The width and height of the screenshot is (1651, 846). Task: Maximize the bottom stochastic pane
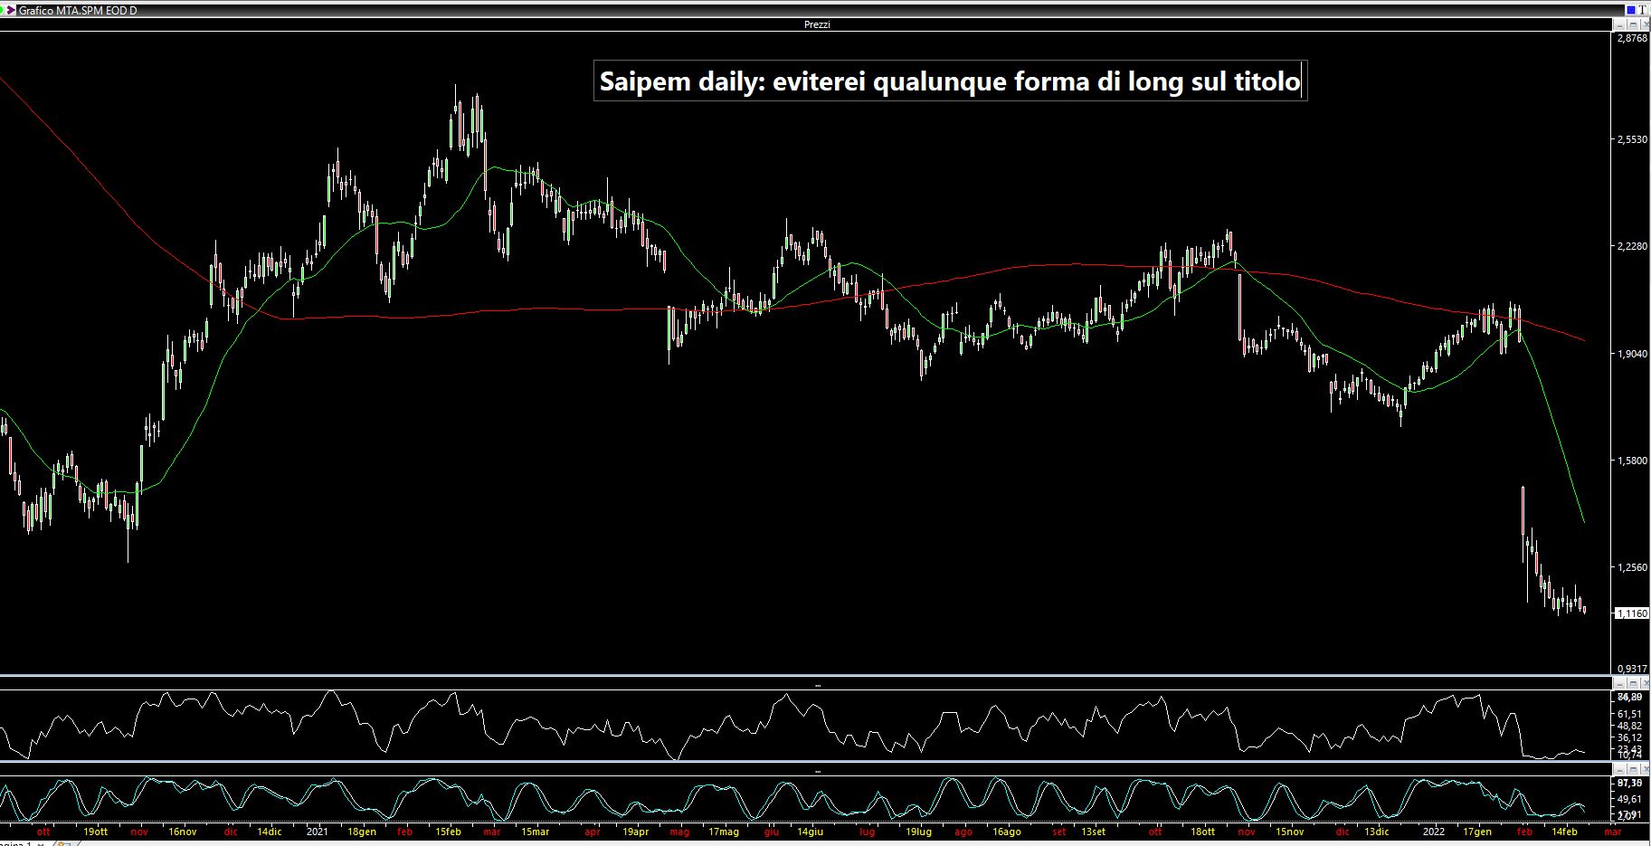tap(1633, 770)
